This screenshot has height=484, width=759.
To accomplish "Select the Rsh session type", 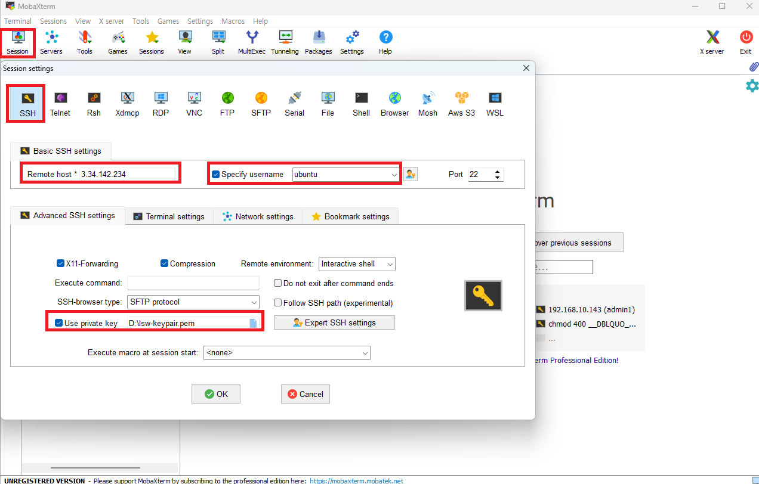I will (x=94, y=104).
